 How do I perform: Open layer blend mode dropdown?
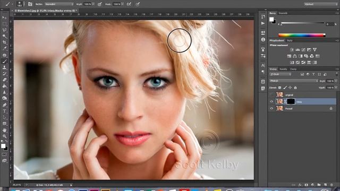294,81
